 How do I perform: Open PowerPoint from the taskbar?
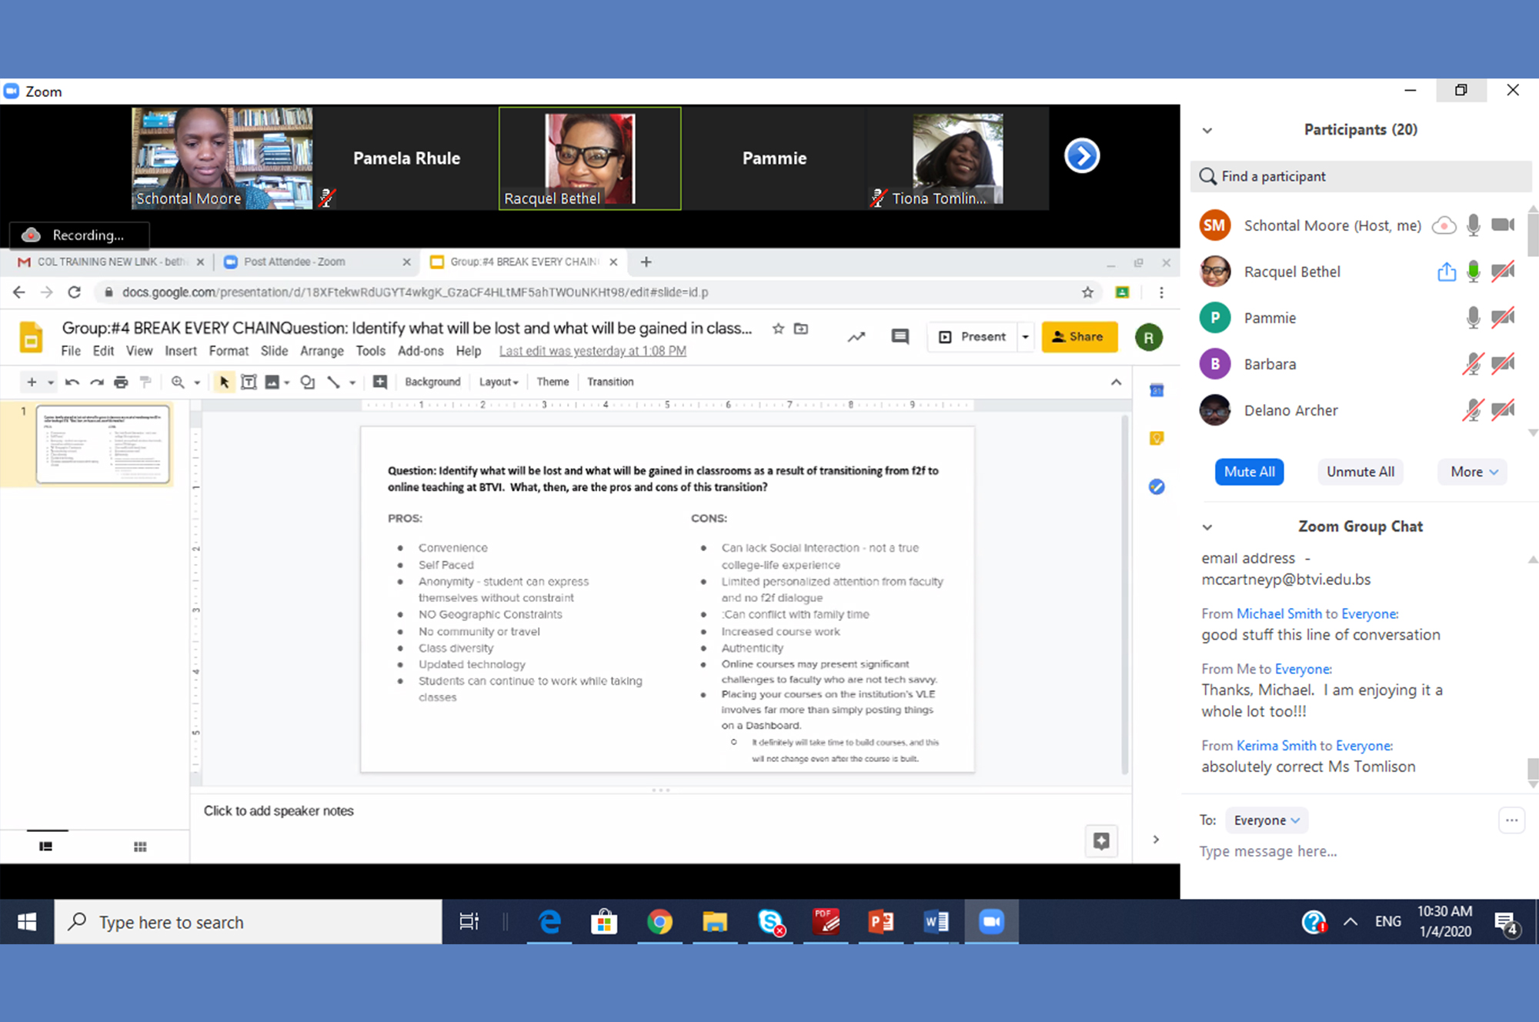coord(881,922)
